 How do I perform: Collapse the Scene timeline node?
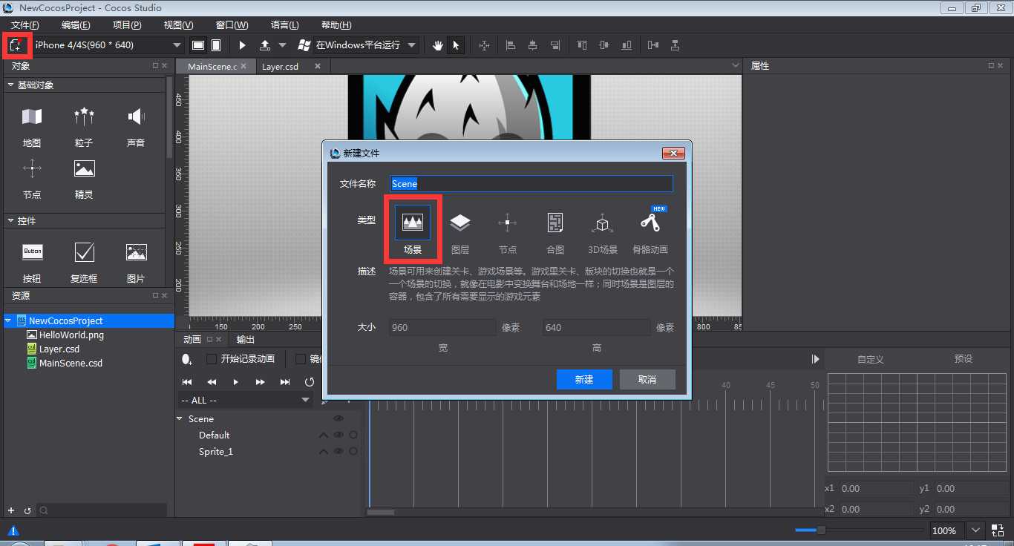coord(180,419)
